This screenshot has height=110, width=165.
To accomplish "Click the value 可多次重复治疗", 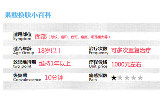I will point(131,50).
